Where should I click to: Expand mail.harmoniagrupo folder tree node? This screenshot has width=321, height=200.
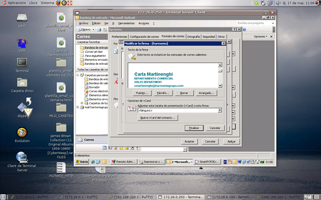pos(82,107)
